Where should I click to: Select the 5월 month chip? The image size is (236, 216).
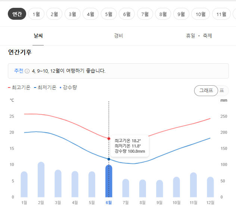109,14
